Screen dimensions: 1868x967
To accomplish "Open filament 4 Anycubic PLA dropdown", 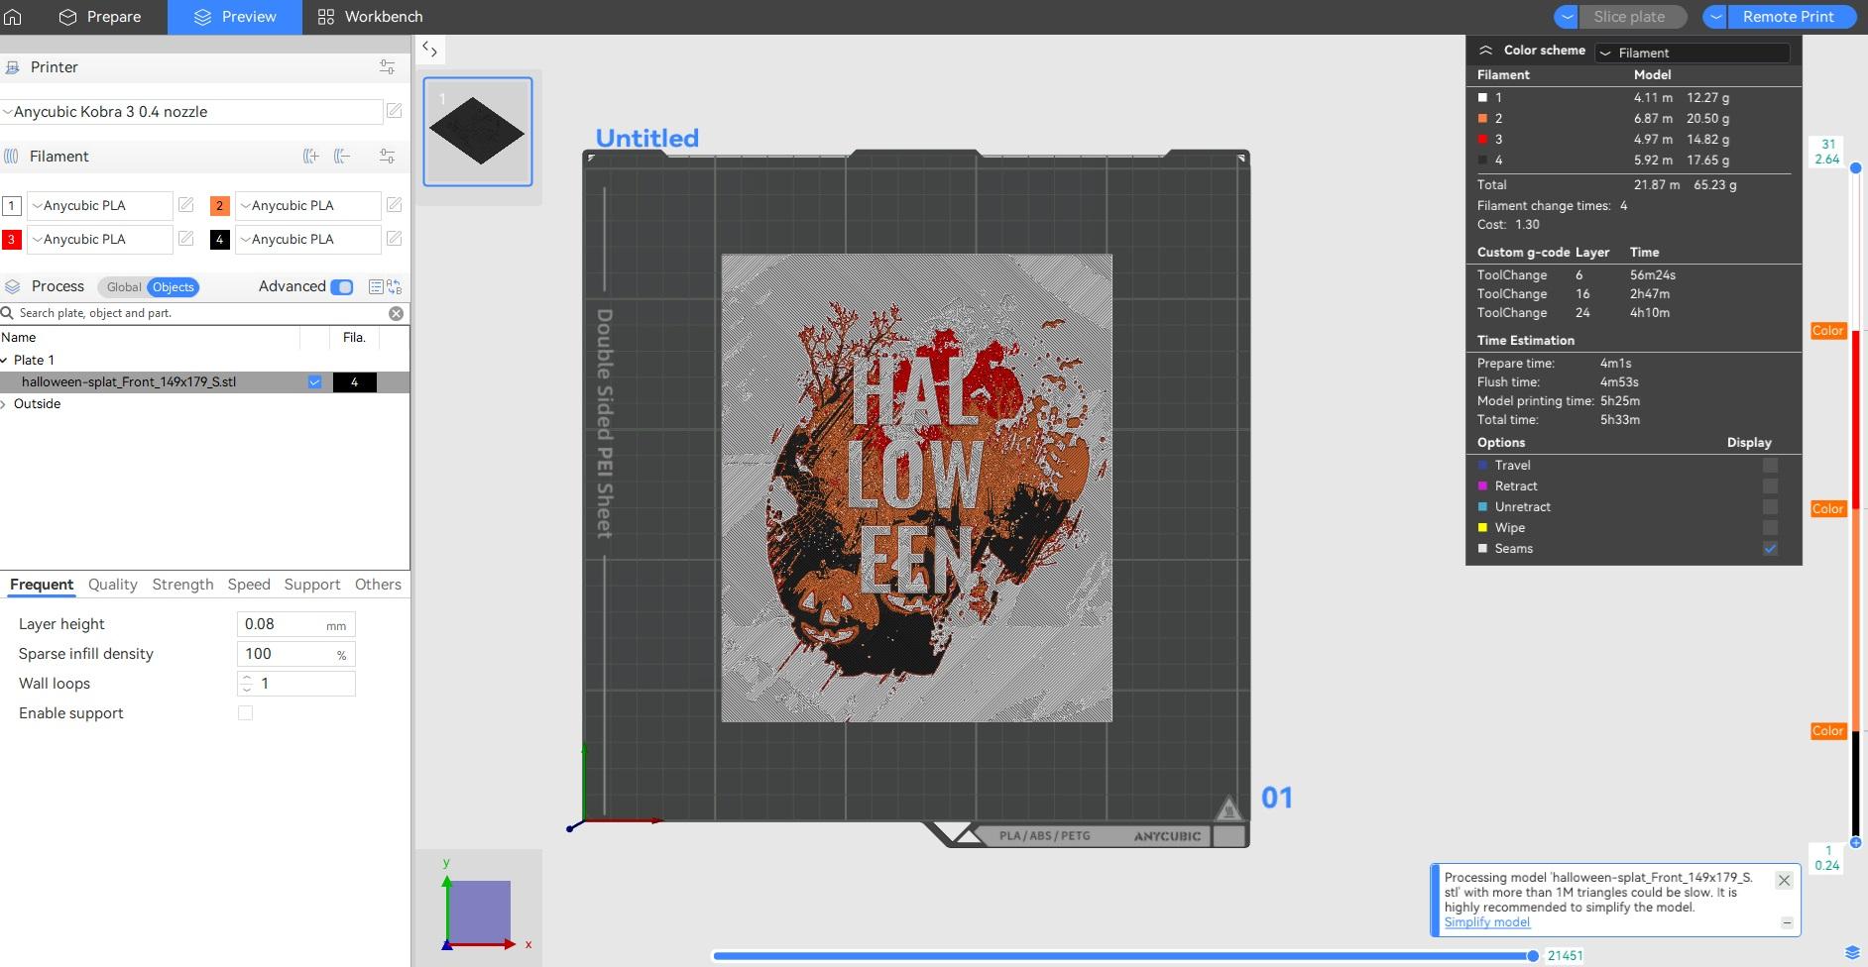I will point(307,239).
